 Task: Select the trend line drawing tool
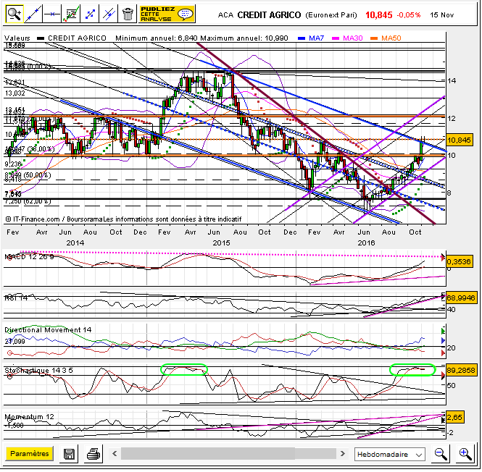(x=33, y=14)
